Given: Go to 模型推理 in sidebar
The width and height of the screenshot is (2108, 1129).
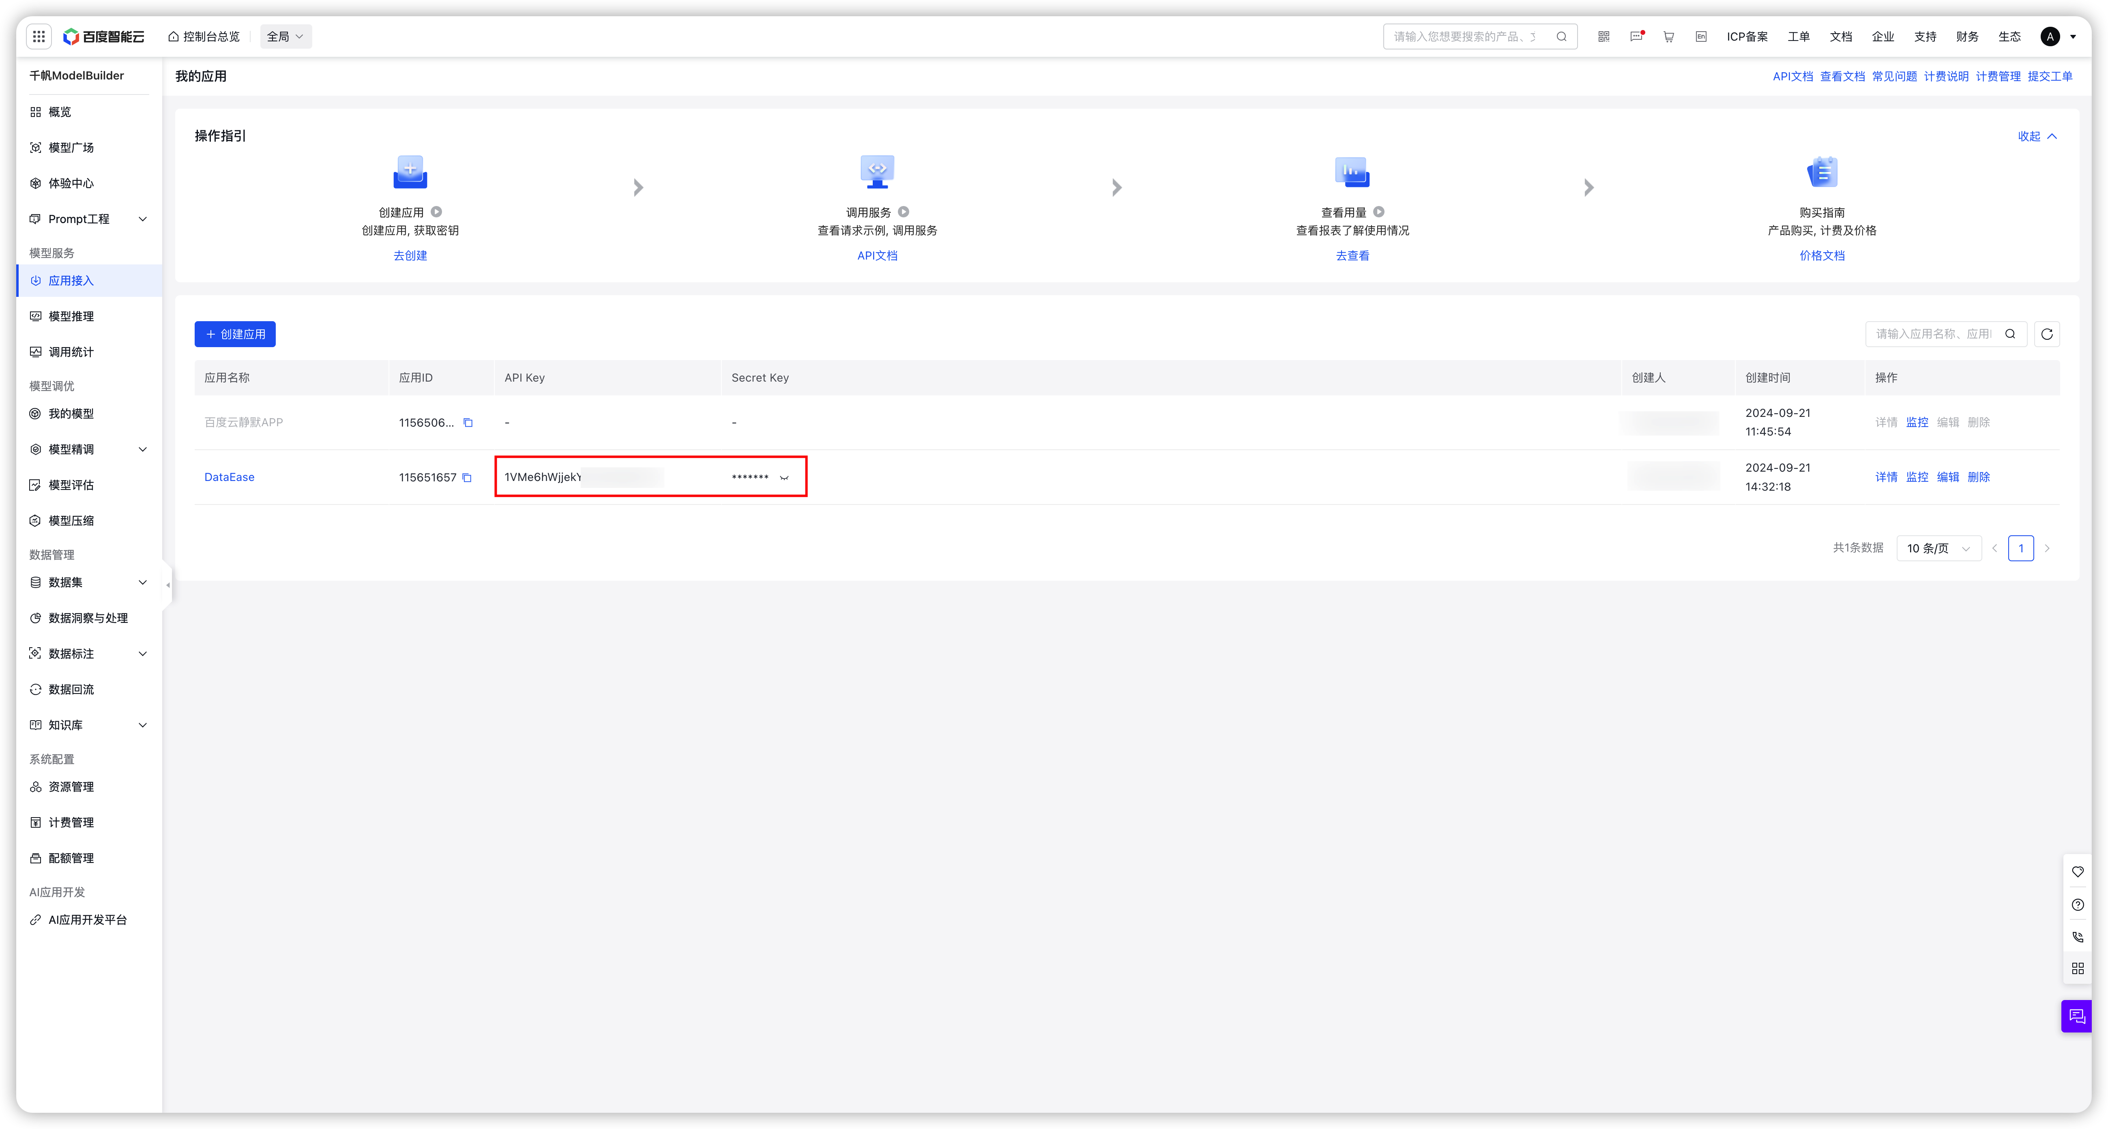Looking at the screenshot, I should (x=71, y=316).
